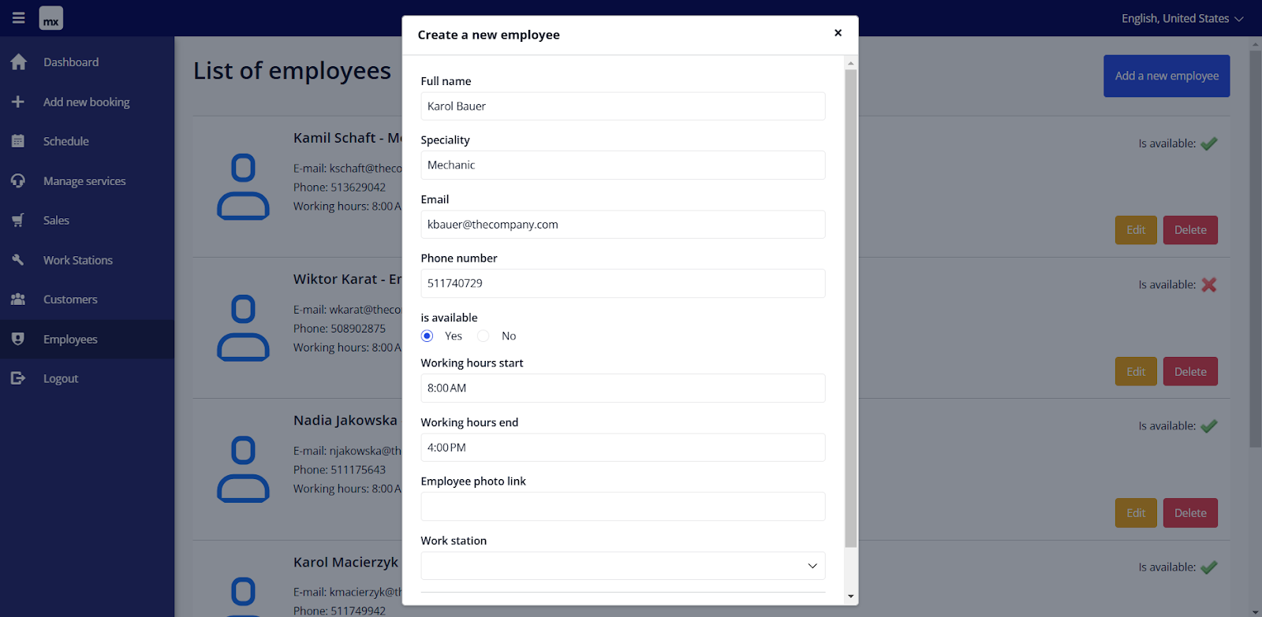Screen dimensions: 1262x617
Task: Select No for is available
Action: [484, 336]
